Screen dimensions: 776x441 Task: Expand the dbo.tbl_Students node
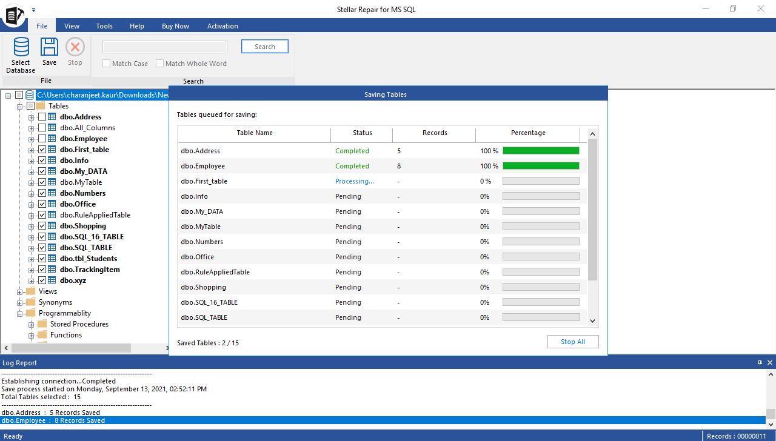coord(32,259)
